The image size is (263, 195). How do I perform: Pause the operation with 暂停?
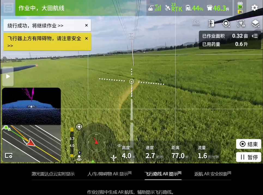(249, 157)
